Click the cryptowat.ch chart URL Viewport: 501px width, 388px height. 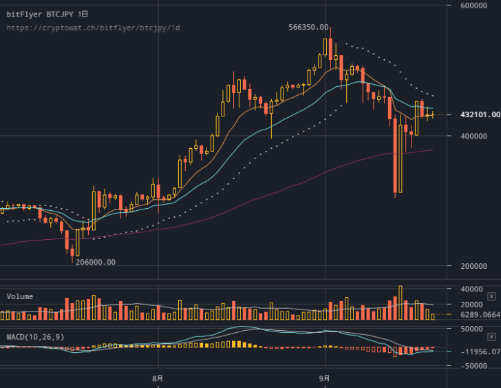pos(93,28)
